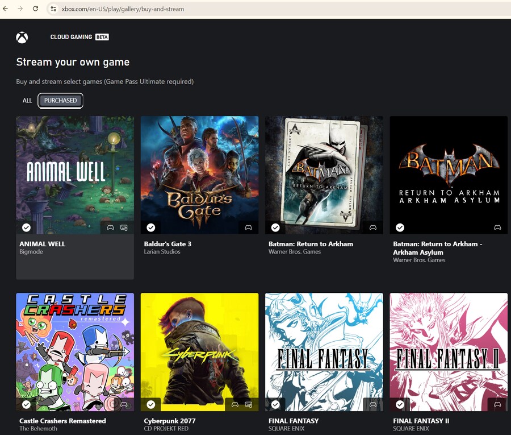
Task: Click FINAL FANTASY II controller icon
Action: click(x=497, y=404)
